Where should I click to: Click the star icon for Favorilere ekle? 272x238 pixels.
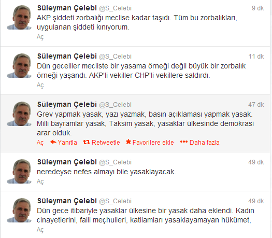pyautogui.click(x=128, y=142)
